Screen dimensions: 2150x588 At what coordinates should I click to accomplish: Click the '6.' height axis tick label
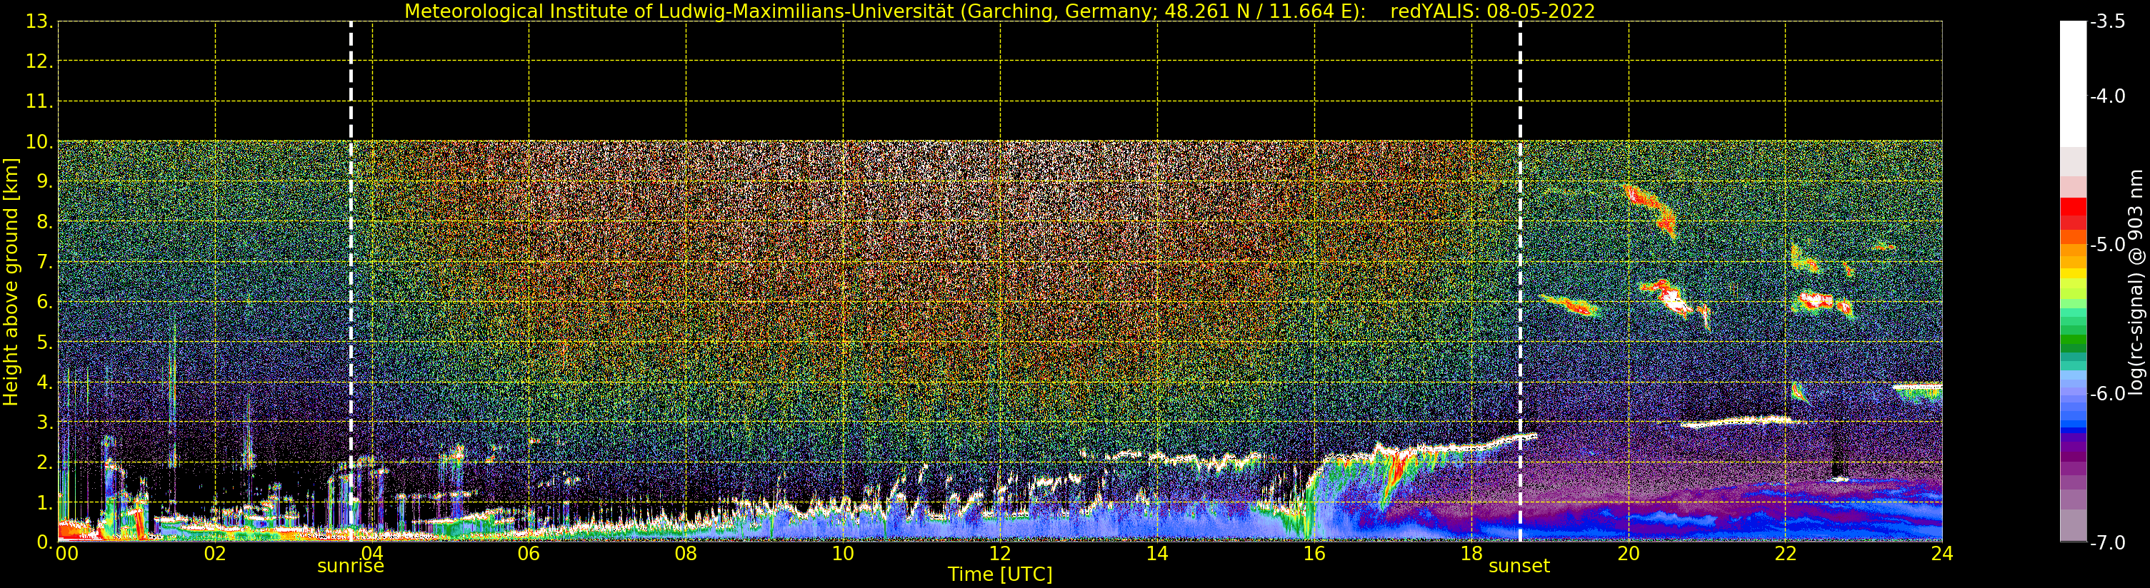(44, 302)
